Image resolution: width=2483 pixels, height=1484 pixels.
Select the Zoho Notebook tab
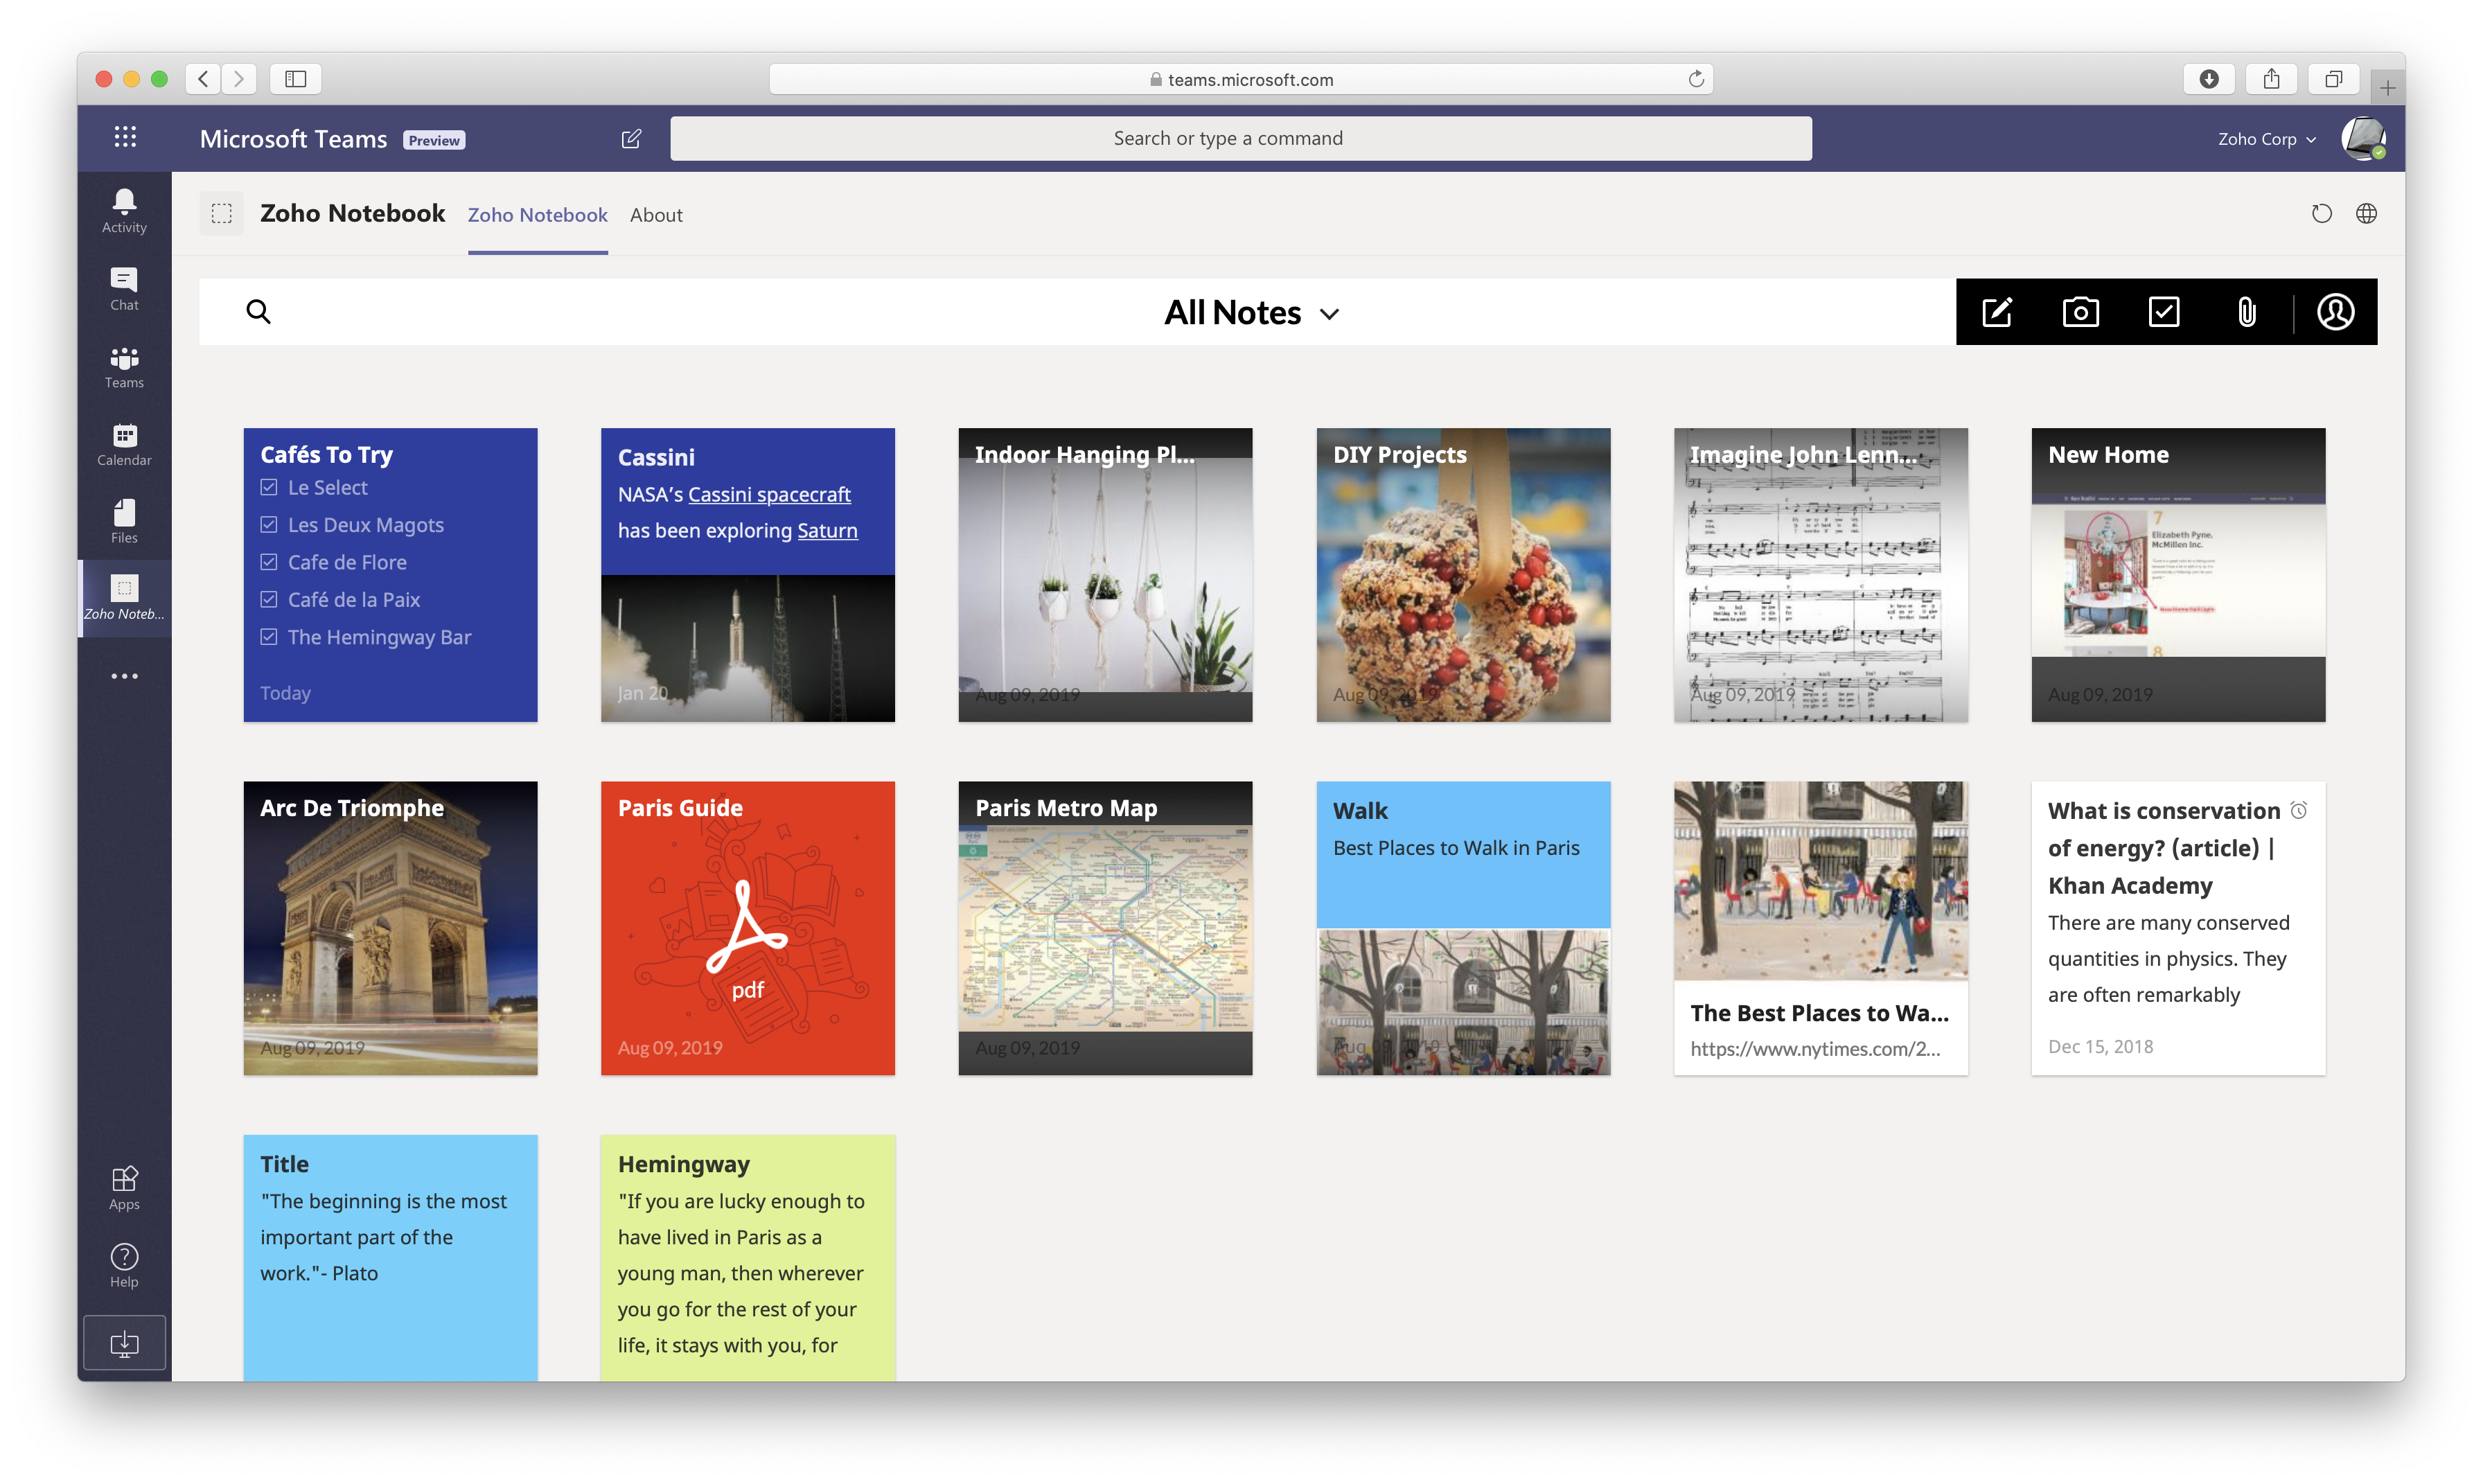(537, 215)
